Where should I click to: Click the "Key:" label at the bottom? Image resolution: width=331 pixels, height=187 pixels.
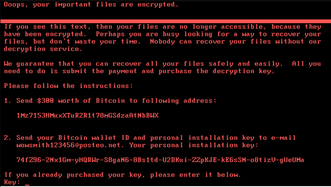pos(12,182)
